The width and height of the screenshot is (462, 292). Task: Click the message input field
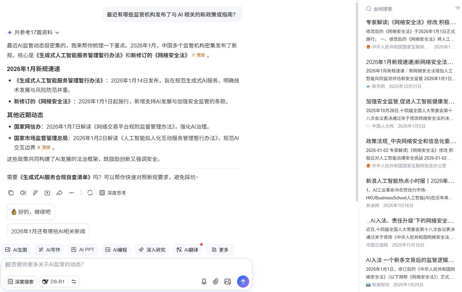126,265
